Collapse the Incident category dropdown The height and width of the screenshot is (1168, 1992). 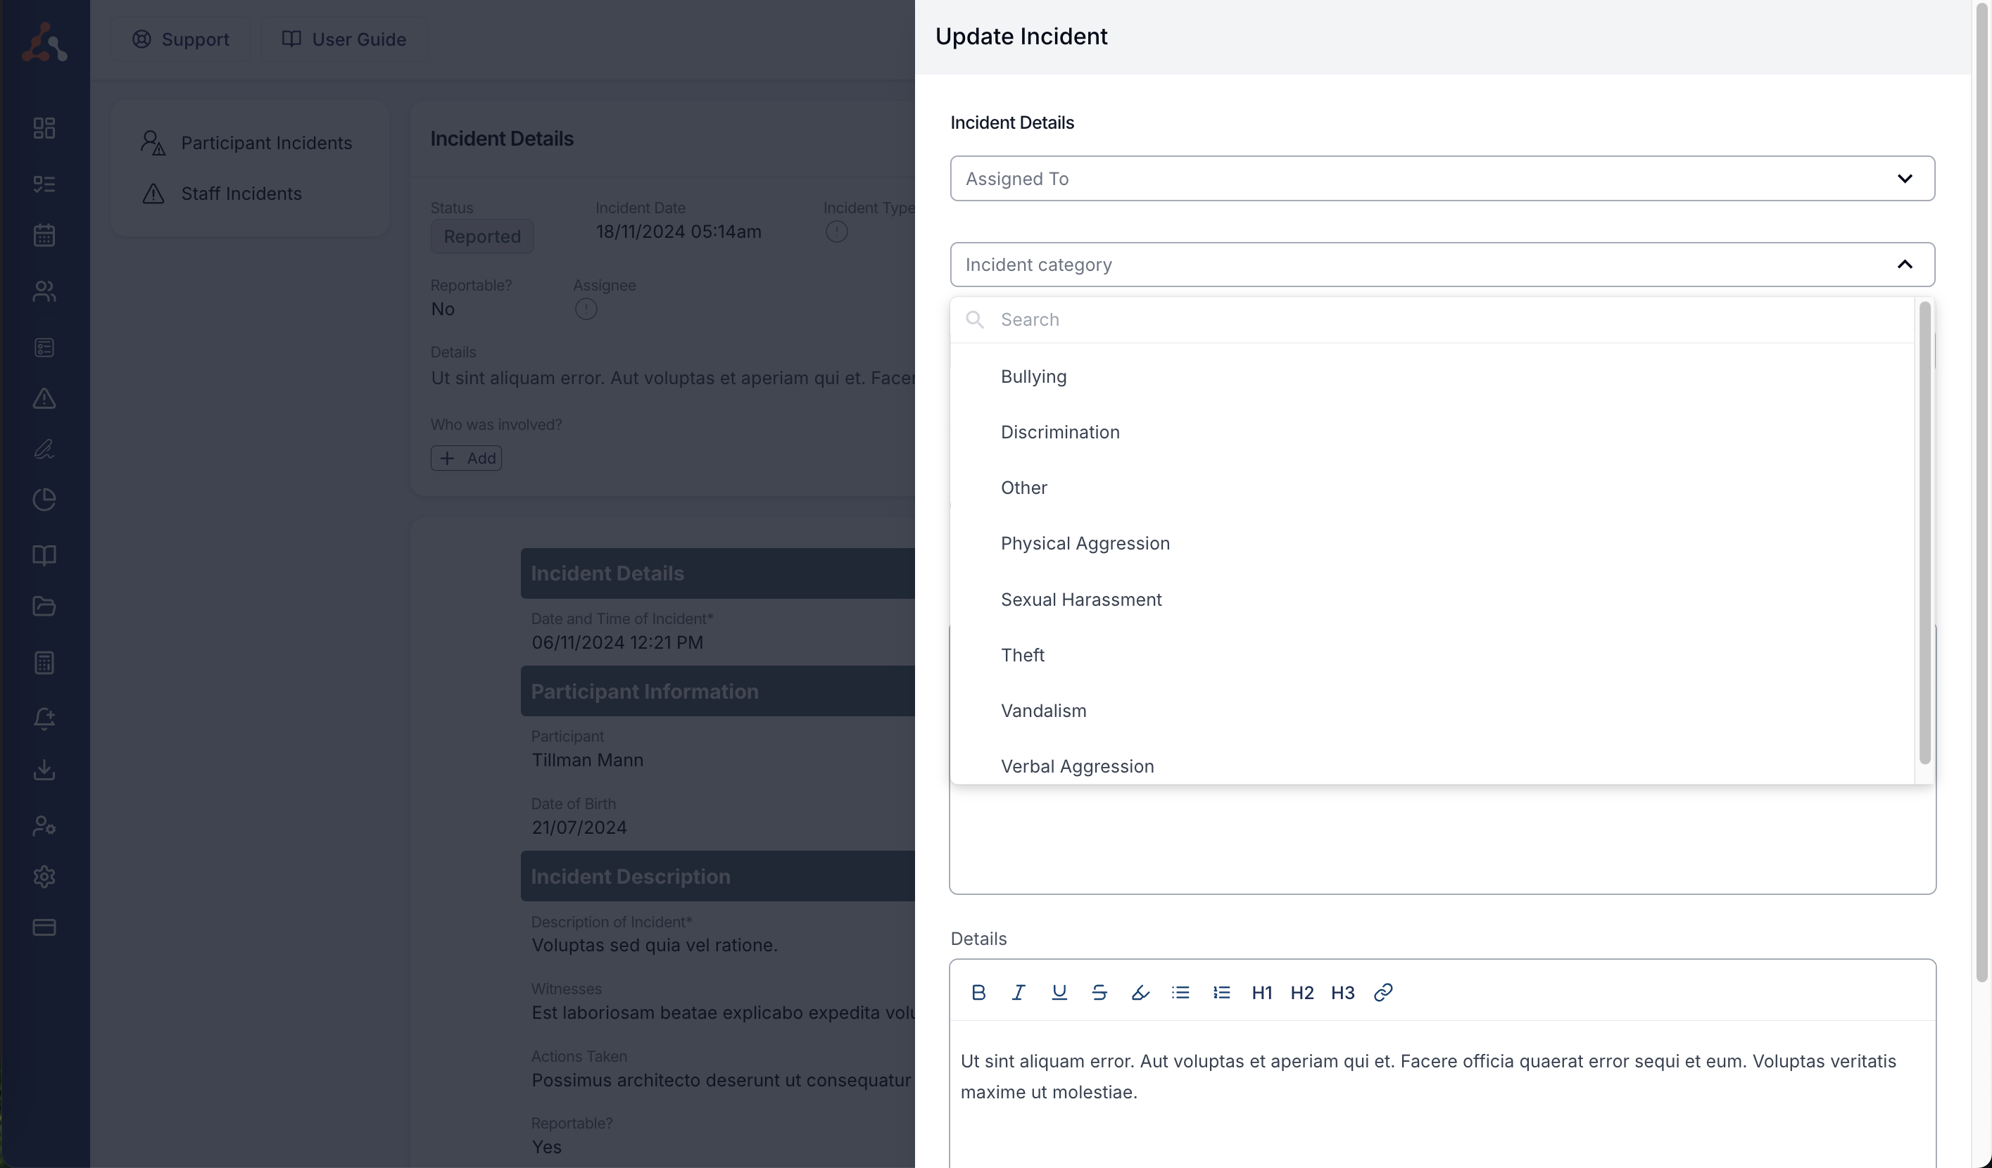(x=1442, y=265)
